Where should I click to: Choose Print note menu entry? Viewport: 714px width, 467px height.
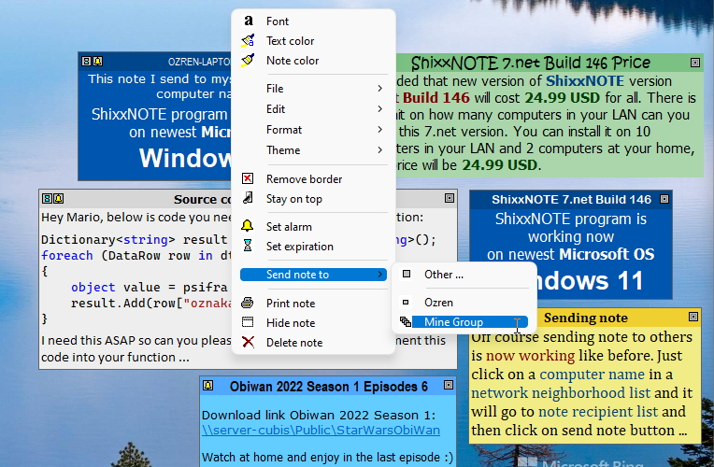[313, 304]
